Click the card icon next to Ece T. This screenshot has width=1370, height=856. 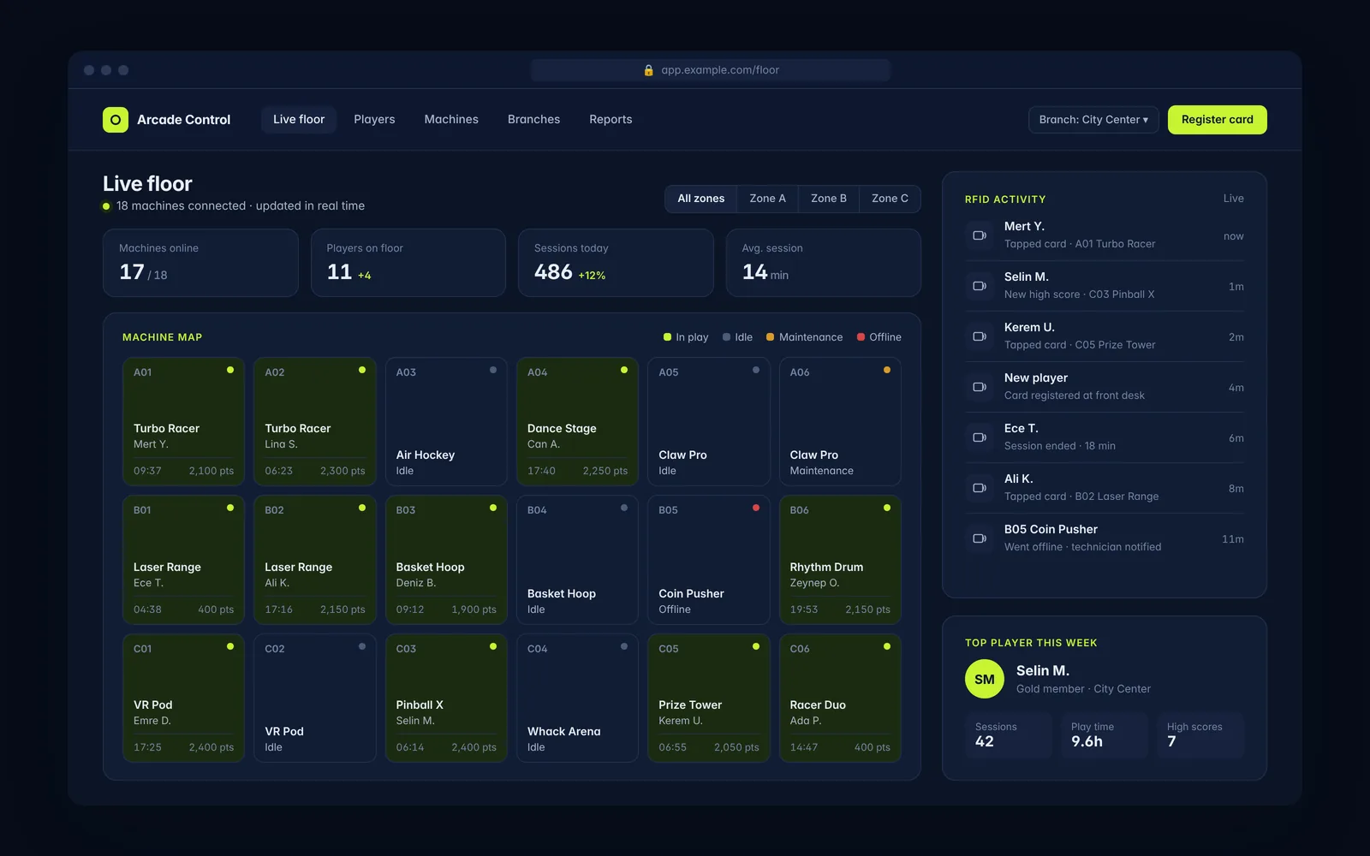point(980,437)
